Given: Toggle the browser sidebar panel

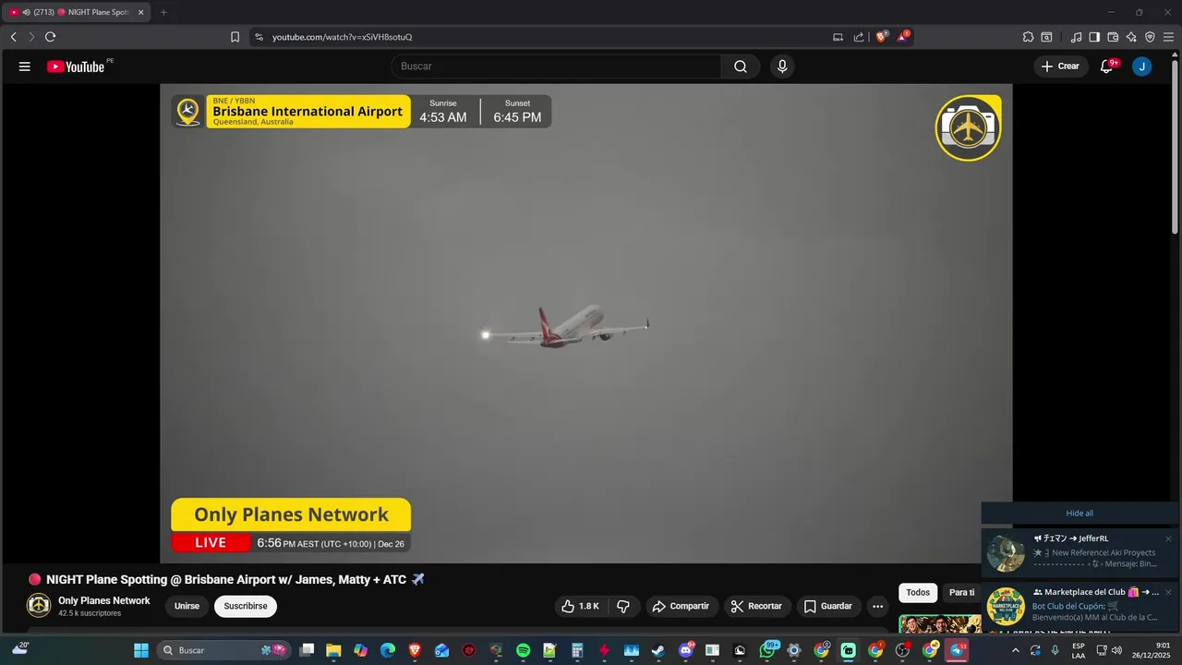Looking at the screenshot, I should [x=1094, y=37].
